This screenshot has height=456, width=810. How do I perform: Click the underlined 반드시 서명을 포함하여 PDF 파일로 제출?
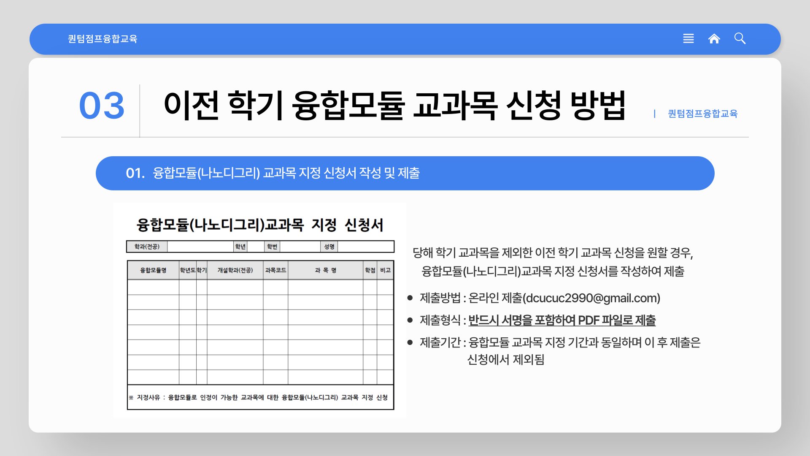click(562, 320)
